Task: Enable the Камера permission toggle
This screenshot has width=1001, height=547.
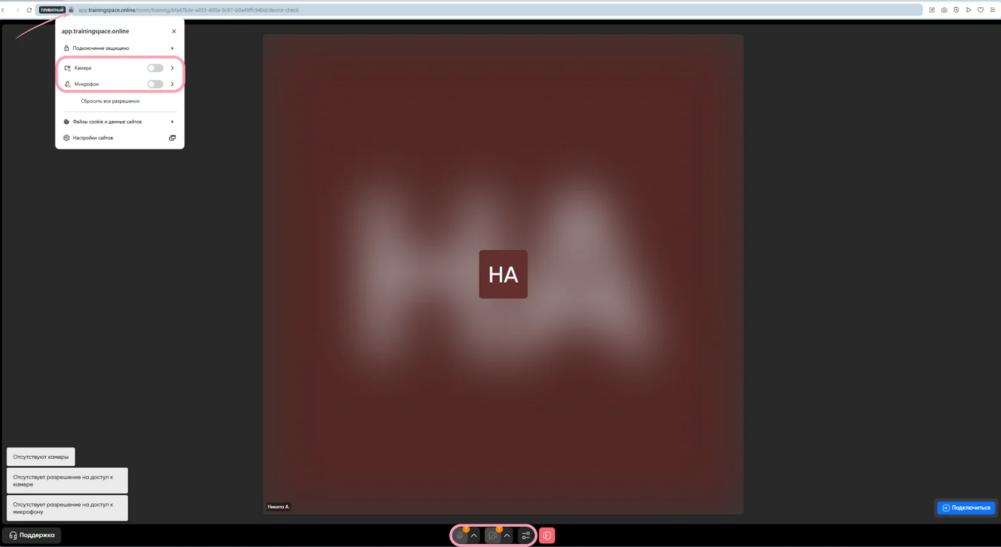Action: (x=155, y=68)
